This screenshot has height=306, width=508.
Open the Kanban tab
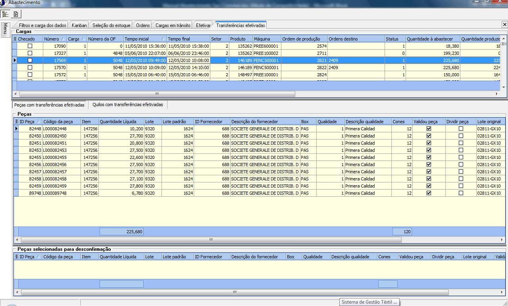tap(79, 25)
